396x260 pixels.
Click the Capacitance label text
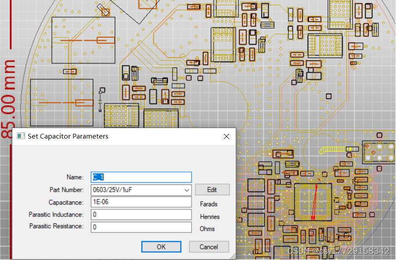click(66, 202)
